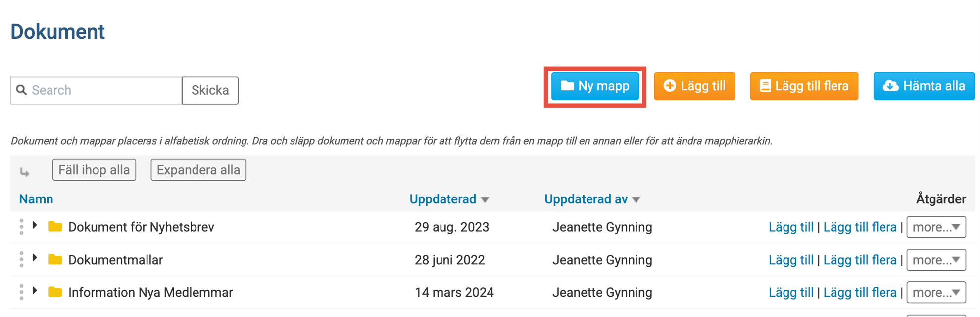Collapse all with Fäll ihop alla
Viewport: 980px width, 317px height.
(94, 170)
